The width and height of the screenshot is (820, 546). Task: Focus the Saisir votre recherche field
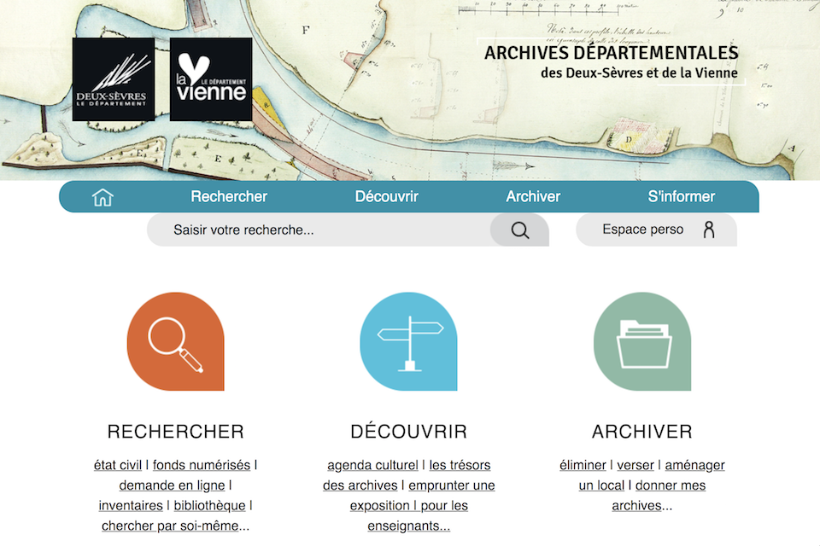coord(319,229)
